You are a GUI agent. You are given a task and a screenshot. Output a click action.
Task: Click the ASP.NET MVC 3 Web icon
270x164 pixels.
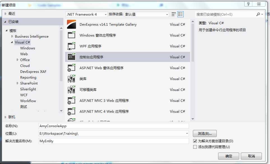71,100
